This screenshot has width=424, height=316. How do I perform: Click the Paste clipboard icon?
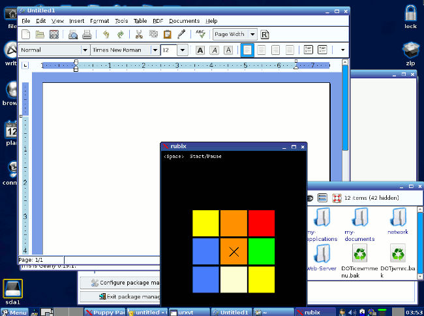(x=167, y=34)
